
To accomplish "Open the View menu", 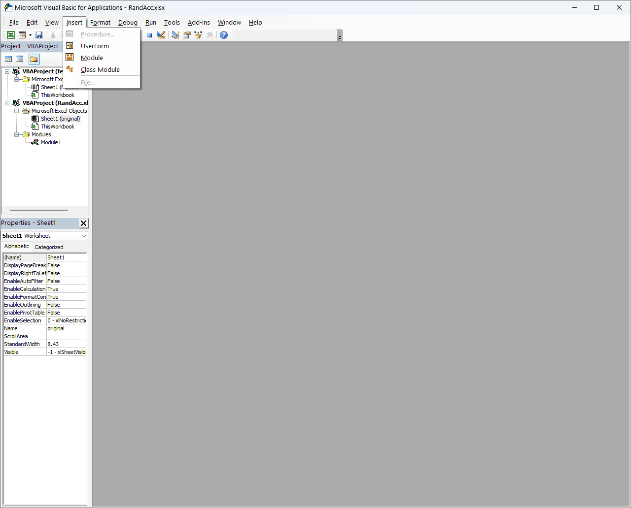I will point(52,22).
